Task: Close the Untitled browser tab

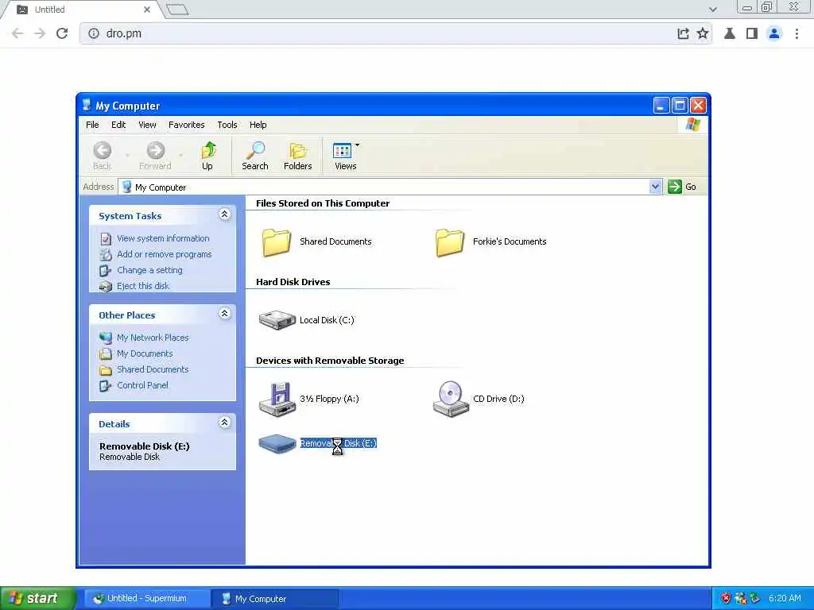Action: 147,10
